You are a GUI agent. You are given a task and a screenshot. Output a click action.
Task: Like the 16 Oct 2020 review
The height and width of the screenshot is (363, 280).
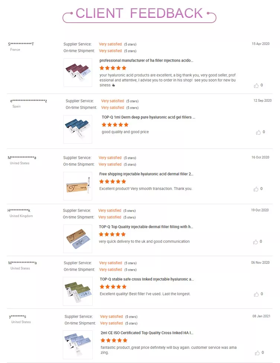coord(256,189)
